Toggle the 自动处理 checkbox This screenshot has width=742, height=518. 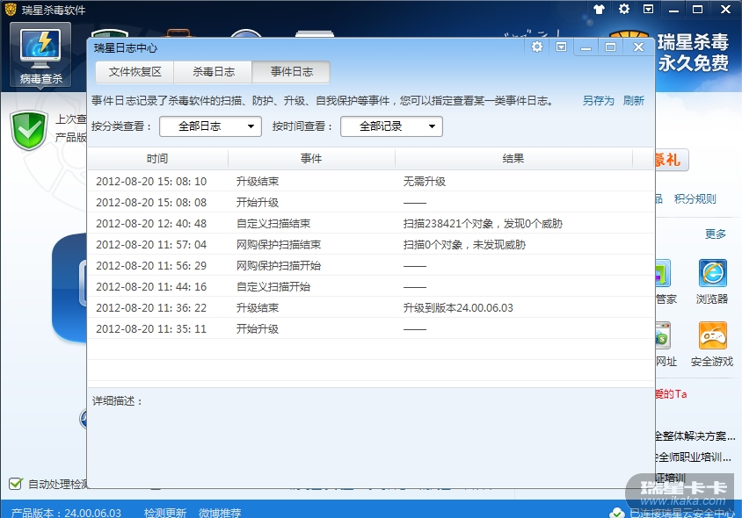point(15,484)
